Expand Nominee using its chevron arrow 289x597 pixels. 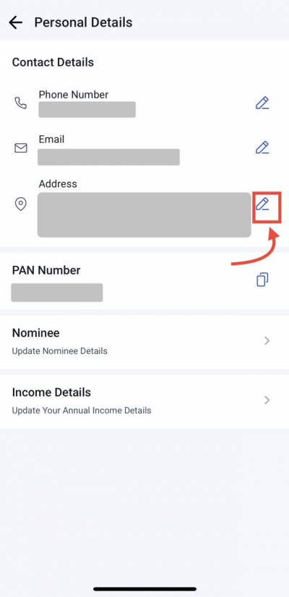point(267,340)
